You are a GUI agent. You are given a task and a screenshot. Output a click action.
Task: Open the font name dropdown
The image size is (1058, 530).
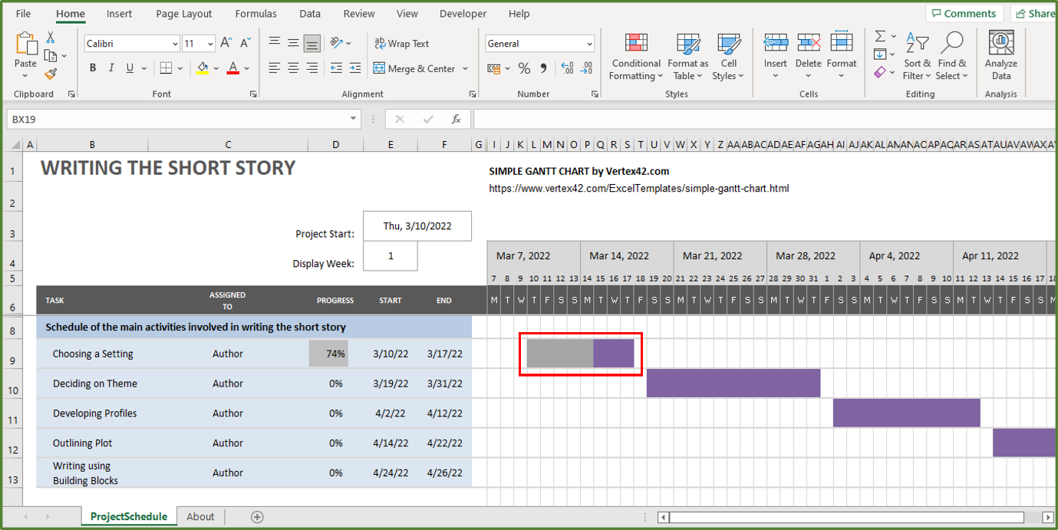pos(176,43)
